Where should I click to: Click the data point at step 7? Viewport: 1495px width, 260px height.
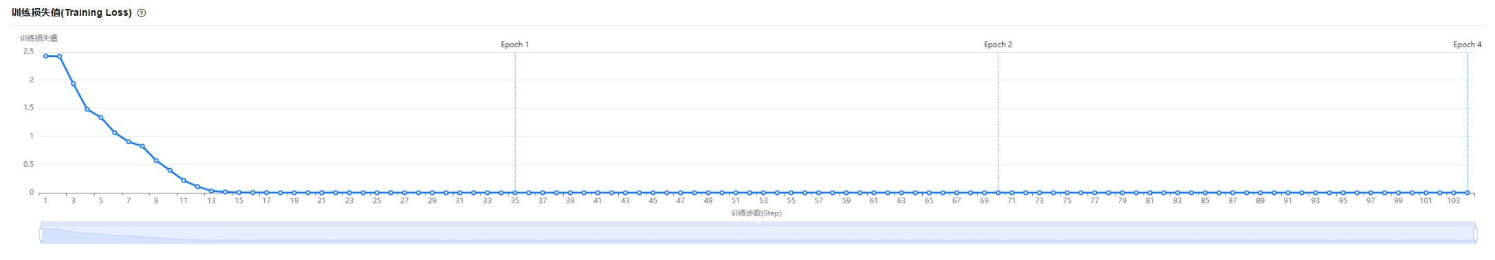pyautogui.click(x=128, y=141)
